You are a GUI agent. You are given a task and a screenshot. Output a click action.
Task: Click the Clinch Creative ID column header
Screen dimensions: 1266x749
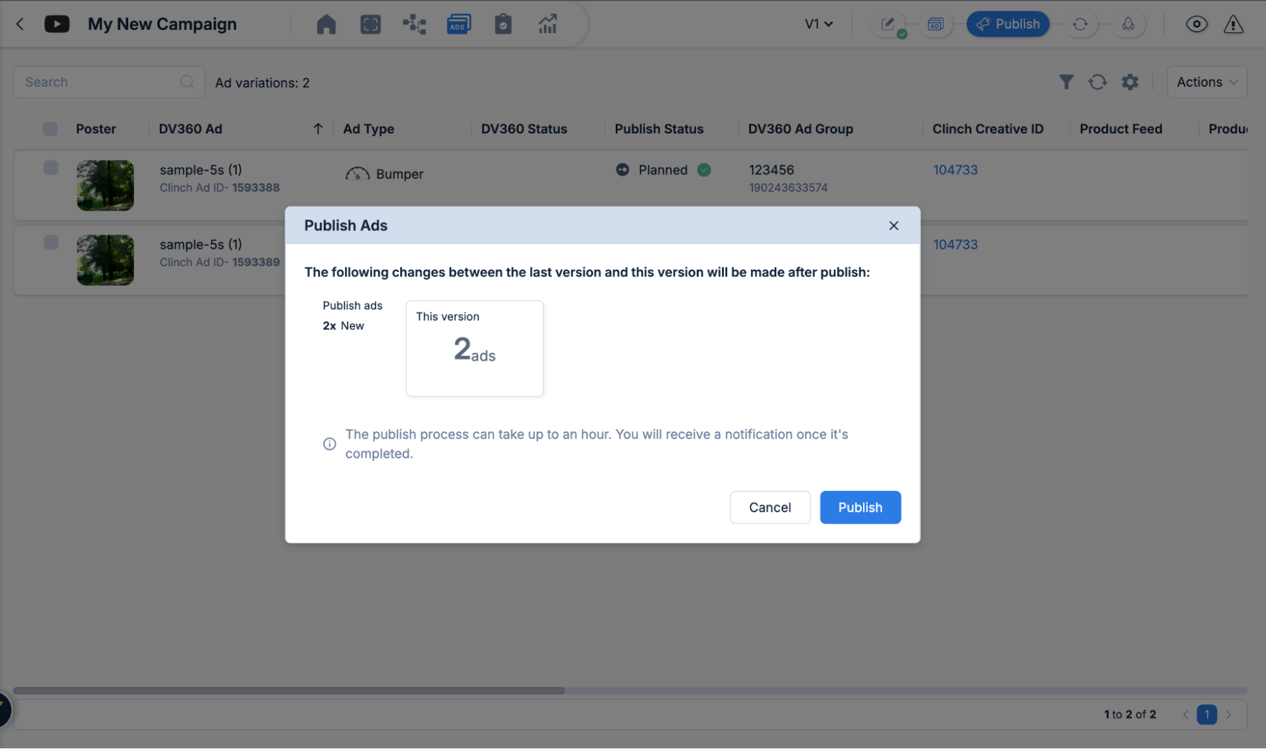click(x=987, y=129)
